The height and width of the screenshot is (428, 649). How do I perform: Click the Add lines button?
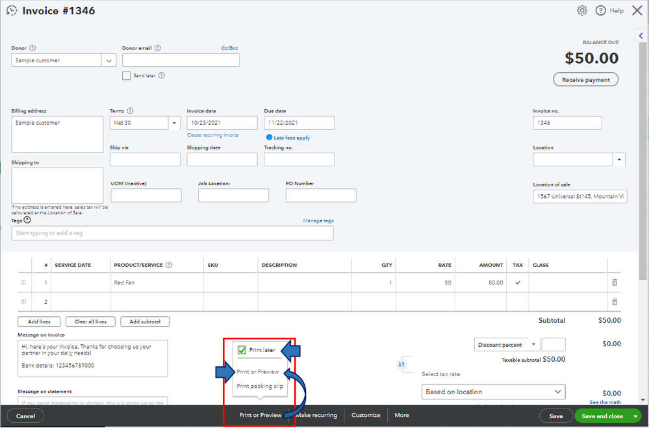pos(39,321)
